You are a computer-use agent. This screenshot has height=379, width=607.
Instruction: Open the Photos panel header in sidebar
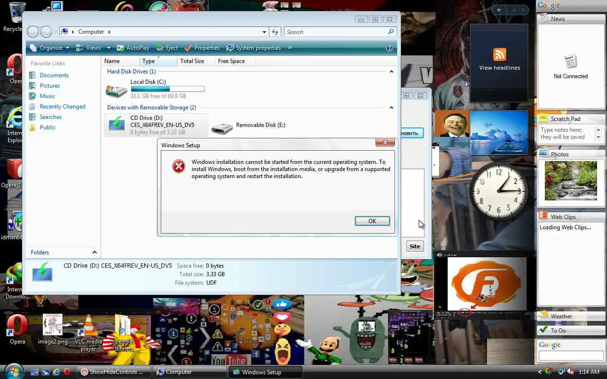(571, 154)
